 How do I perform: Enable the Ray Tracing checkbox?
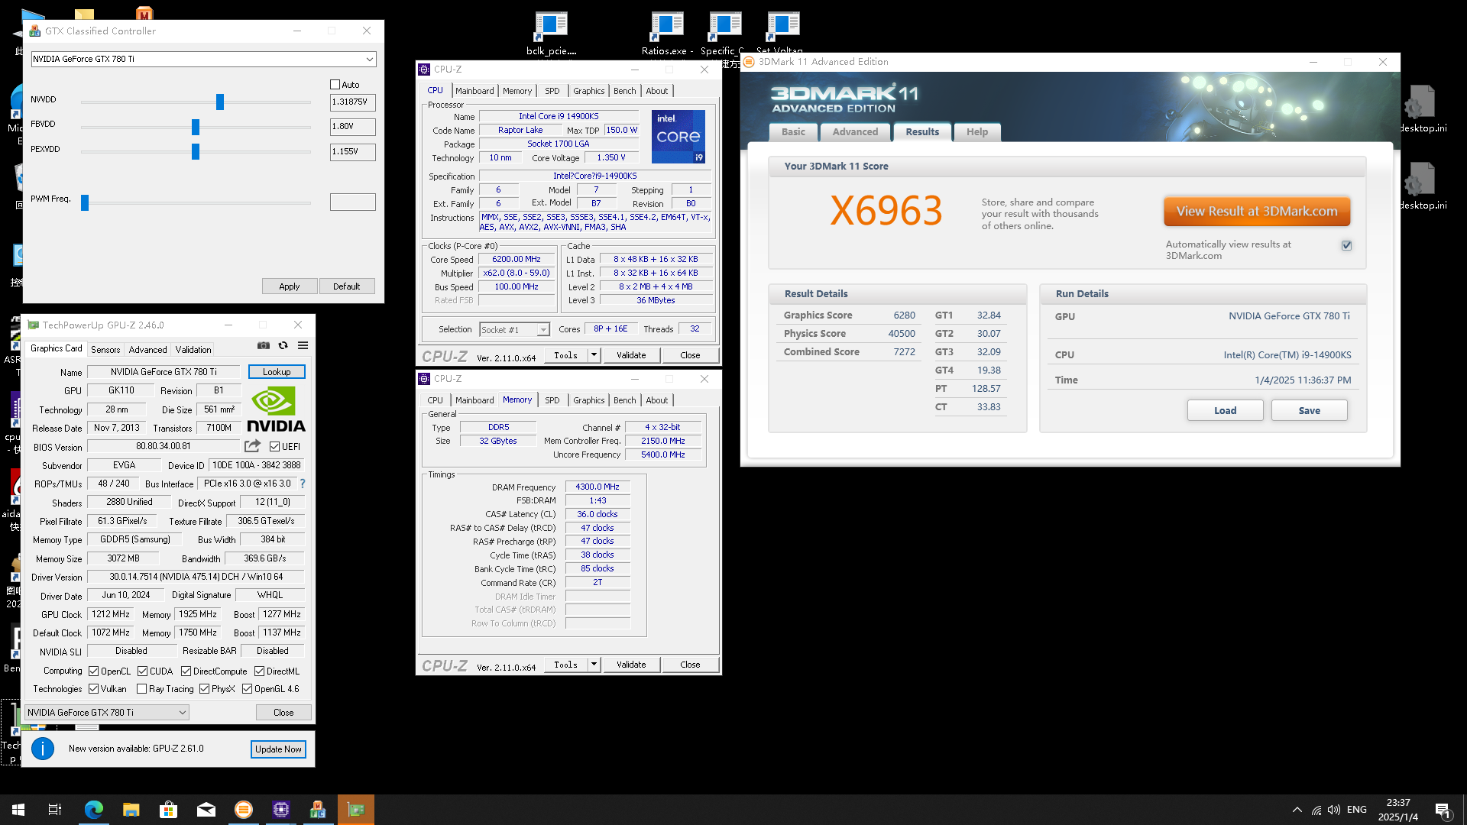pyautogui.click(x=141, y=689)
